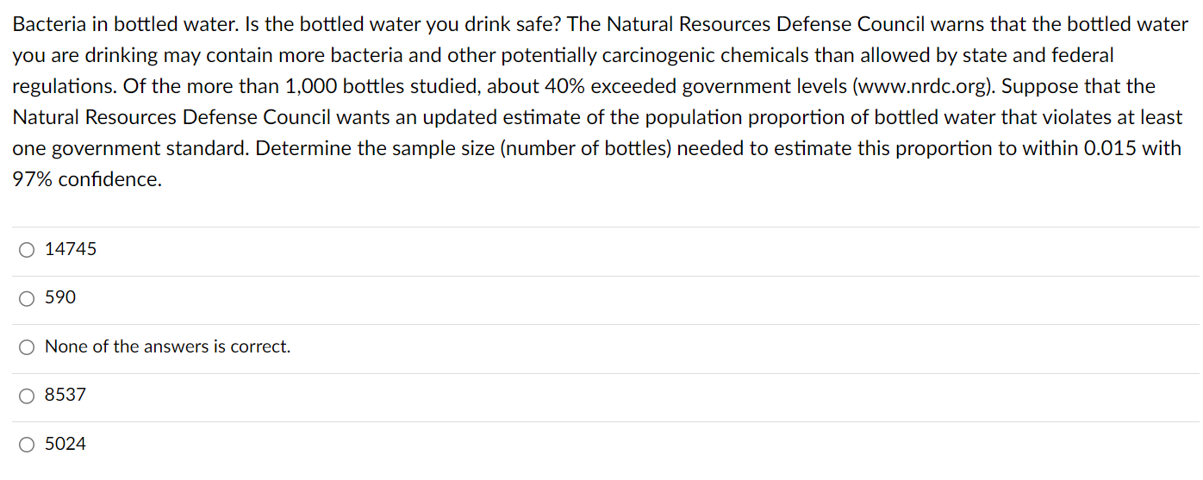Click the '97% confidence.' text

[87, 180]
